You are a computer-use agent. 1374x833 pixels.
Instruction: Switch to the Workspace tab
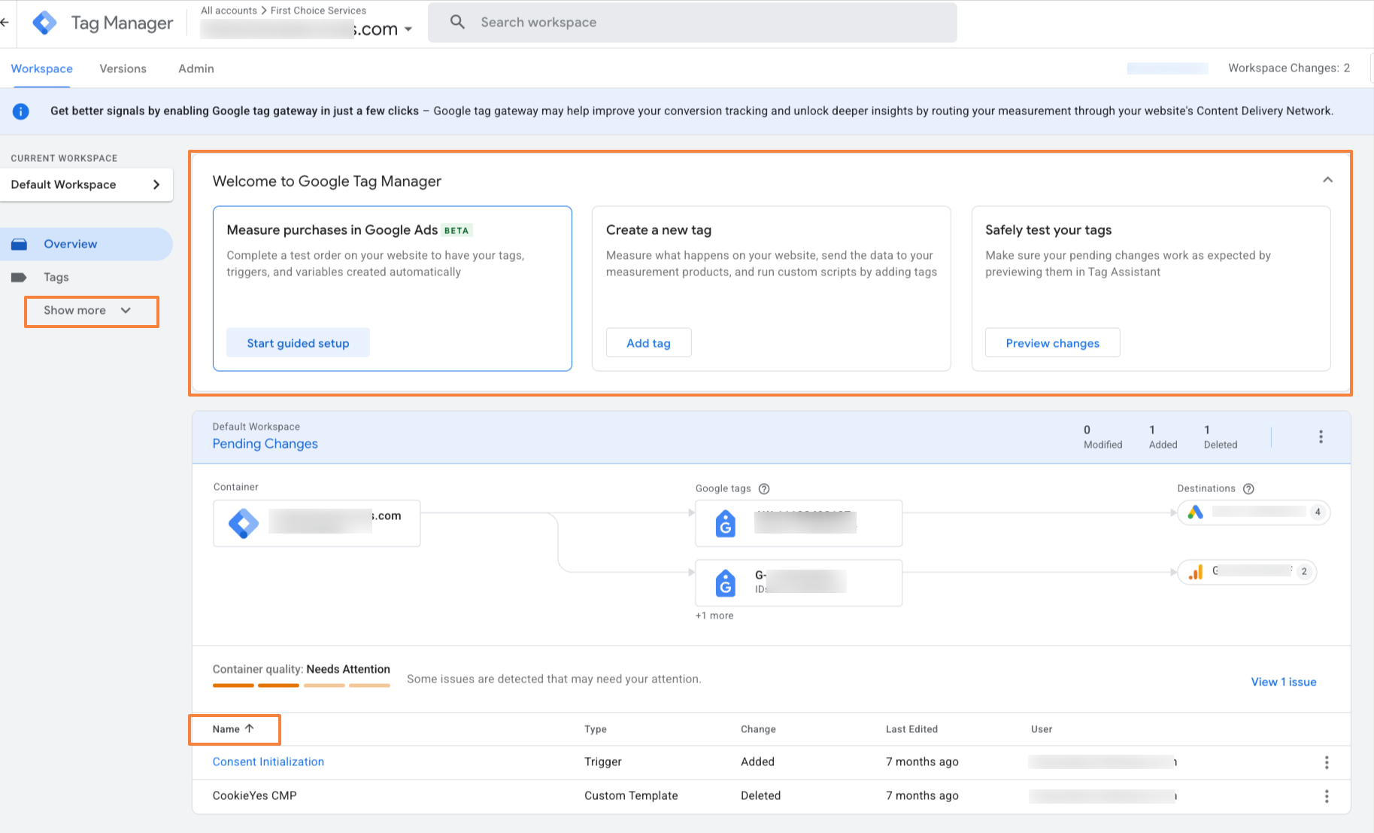tap(42, 68)
